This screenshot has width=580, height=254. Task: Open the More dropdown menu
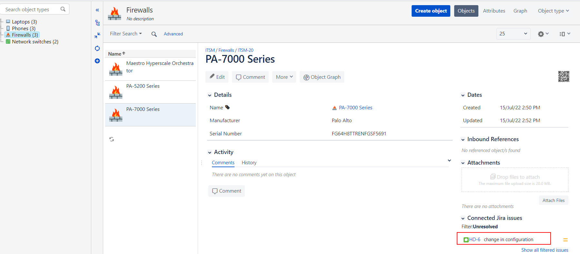pos(284,77)
